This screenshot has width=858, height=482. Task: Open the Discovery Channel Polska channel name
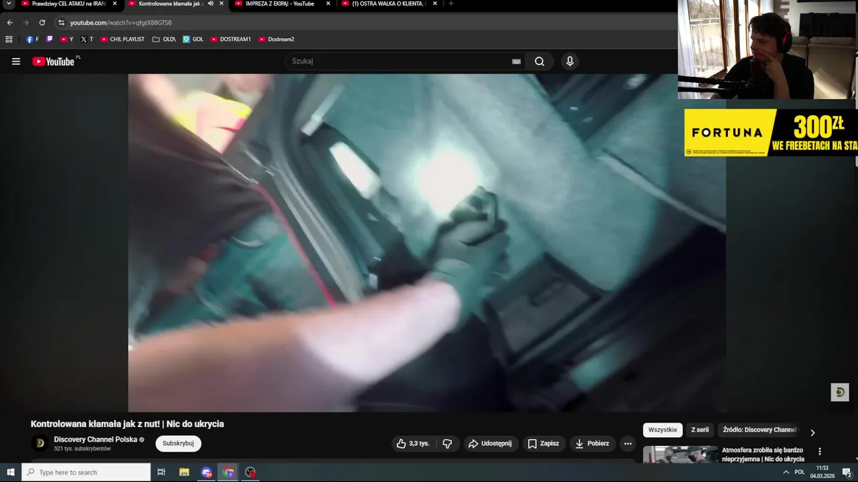pos(95,439)
